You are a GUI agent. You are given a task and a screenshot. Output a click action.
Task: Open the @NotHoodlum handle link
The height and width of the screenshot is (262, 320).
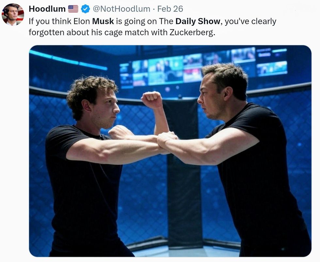pyautogui.click(x=121, y=9)
